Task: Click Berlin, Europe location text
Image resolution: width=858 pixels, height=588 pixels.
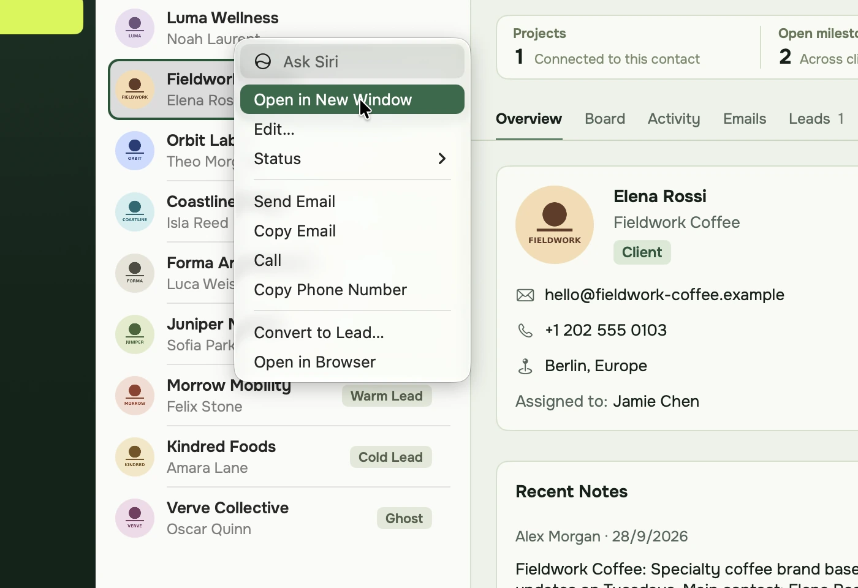Action: tap(596, 366)
